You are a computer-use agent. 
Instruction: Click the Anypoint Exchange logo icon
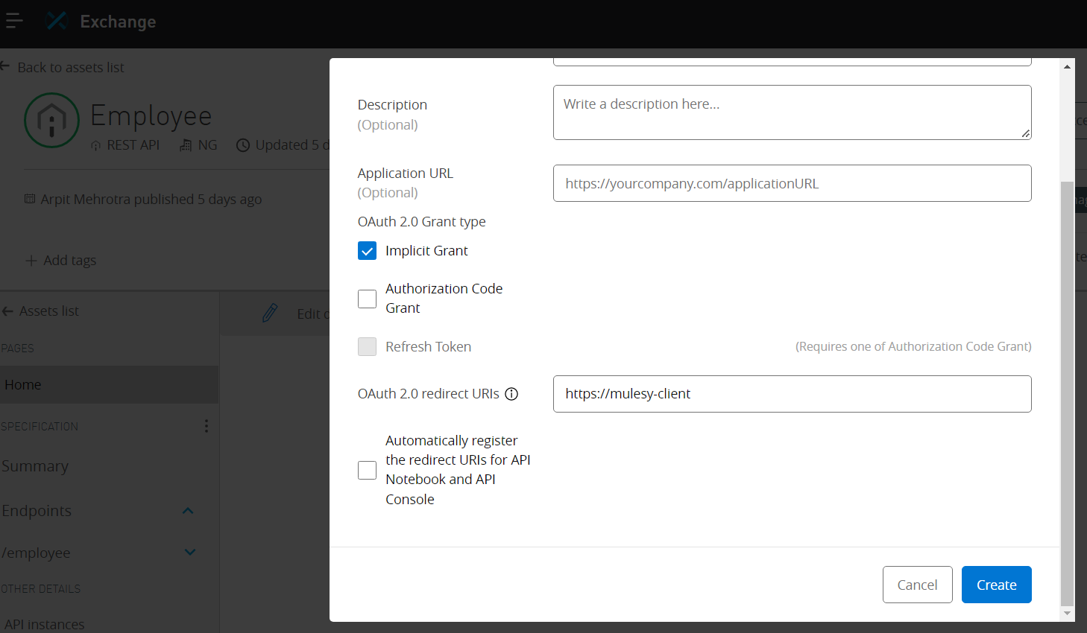(x=57, y=22)
